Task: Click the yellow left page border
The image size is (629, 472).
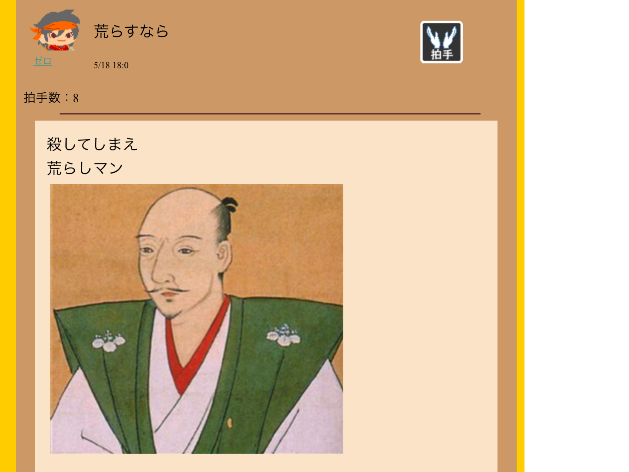Action: click(8, 236)
